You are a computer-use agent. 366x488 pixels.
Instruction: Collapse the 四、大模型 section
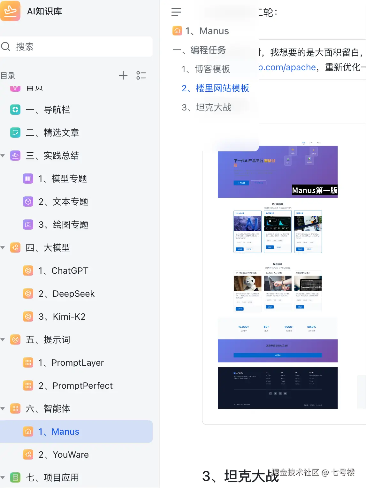coord(3,248)
